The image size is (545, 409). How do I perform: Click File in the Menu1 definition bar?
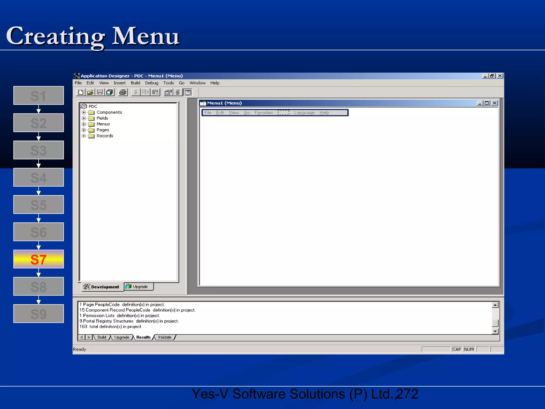point(208,113)
